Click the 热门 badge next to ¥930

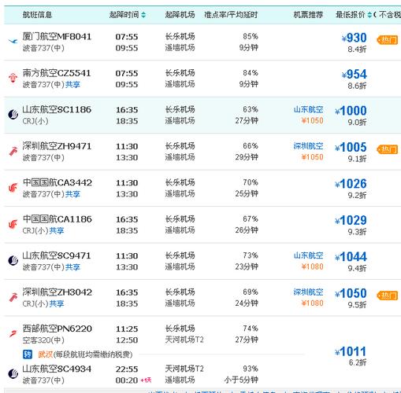click(x=388, y=40)
